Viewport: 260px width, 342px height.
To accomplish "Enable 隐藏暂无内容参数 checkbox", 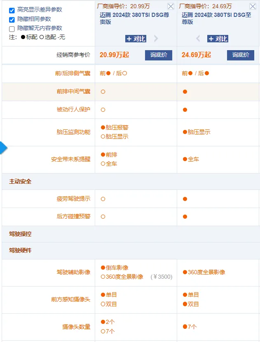I will 12,29.
